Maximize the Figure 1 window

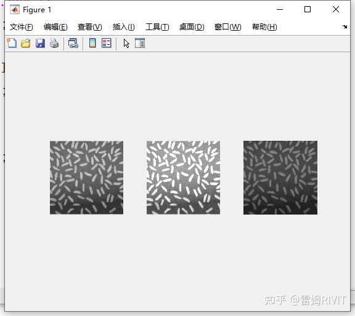point(308,9)
